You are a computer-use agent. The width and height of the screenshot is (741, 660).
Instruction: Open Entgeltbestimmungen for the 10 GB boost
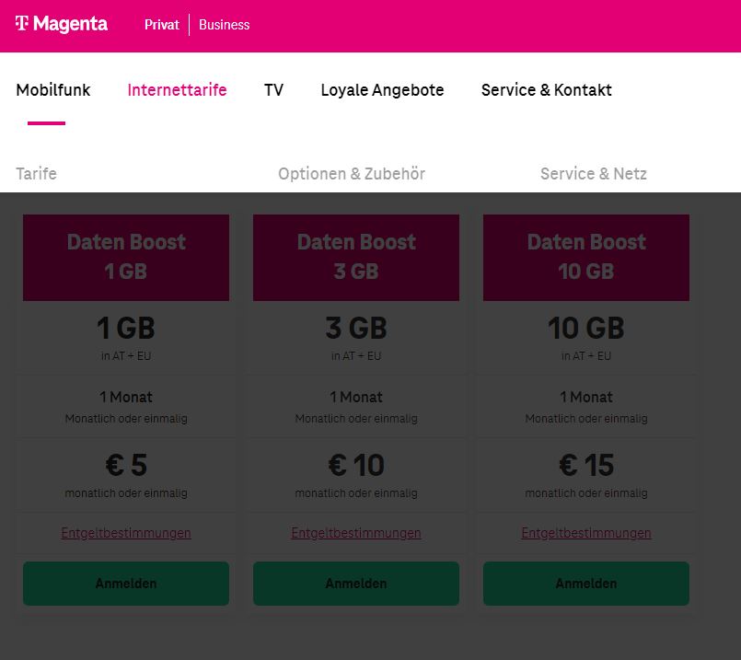586,533
